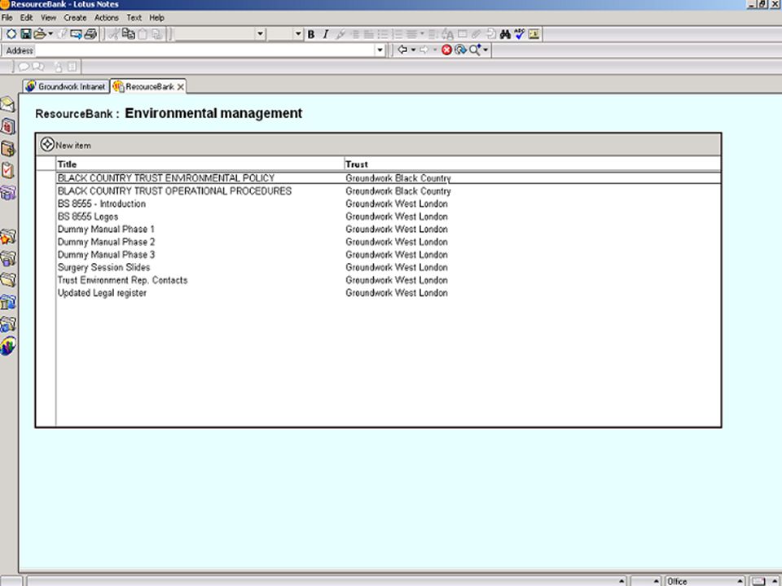Open the Create menu
The height and width of the screenshot is (586, 782).
pyautogui.click(x=75, y=18)
